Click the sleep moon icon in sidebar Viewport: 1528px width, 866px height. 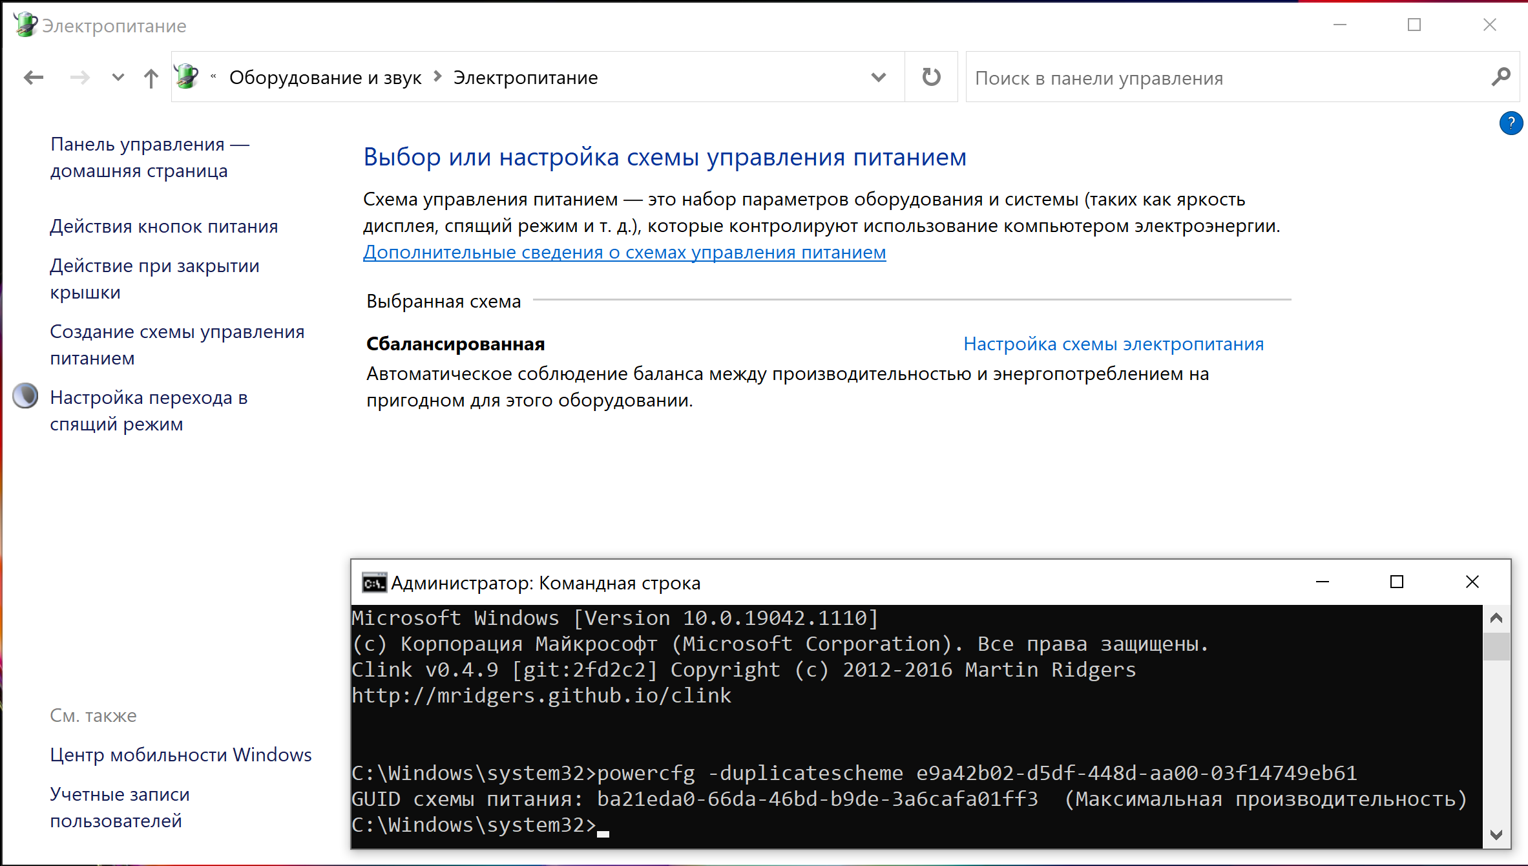point(25,396)
